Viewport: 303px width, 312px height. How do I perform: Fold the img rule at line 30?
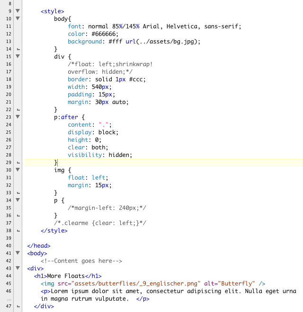[x=18, y=170]
